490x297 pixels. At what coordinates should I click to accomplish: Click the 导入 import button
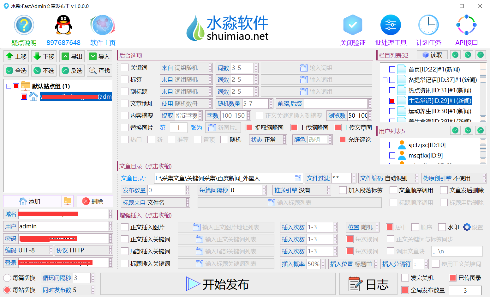coord(99,57)
